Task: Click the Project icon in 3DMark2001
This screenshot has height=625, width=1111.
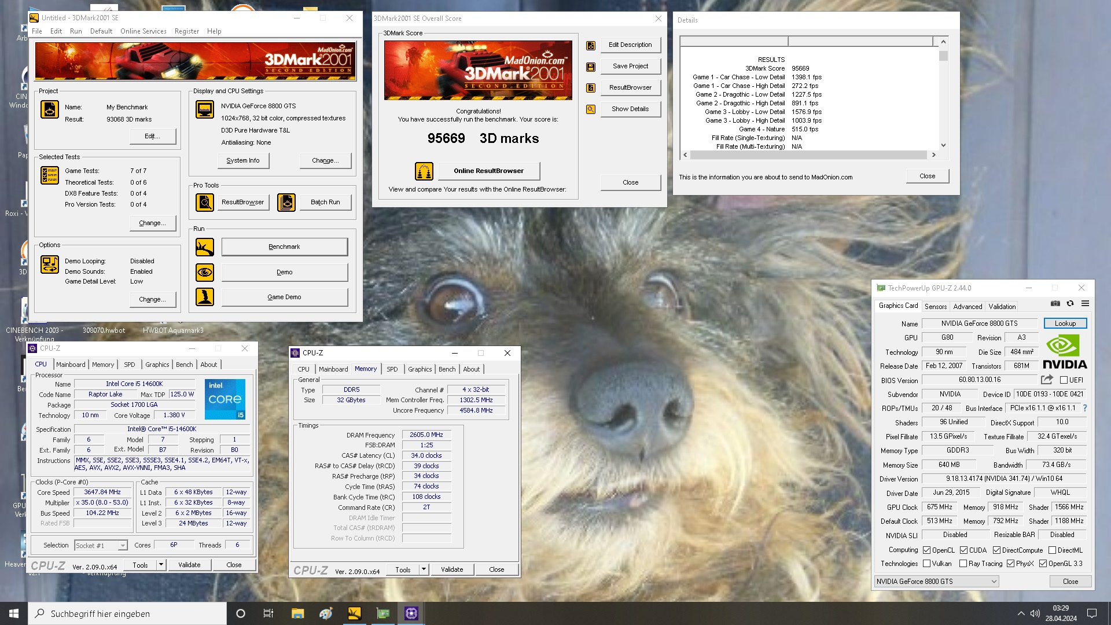Action: [49, 109]
